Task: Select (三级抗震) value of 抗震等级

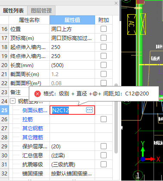Action: 72,165
